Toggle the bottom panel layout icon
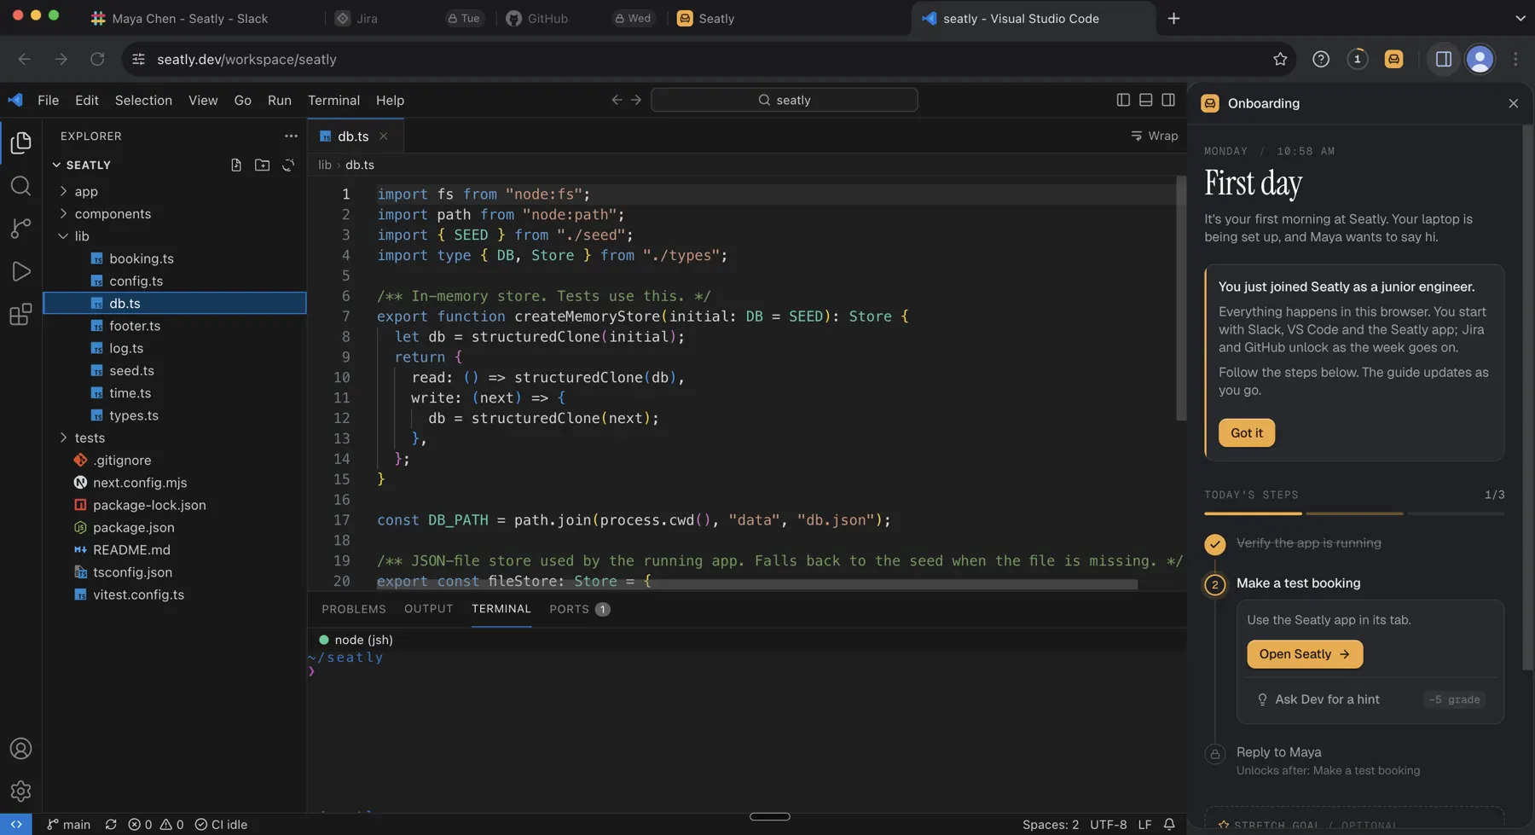The width and height of the screenshot is (1535, 835). (x=1145, y=100)
